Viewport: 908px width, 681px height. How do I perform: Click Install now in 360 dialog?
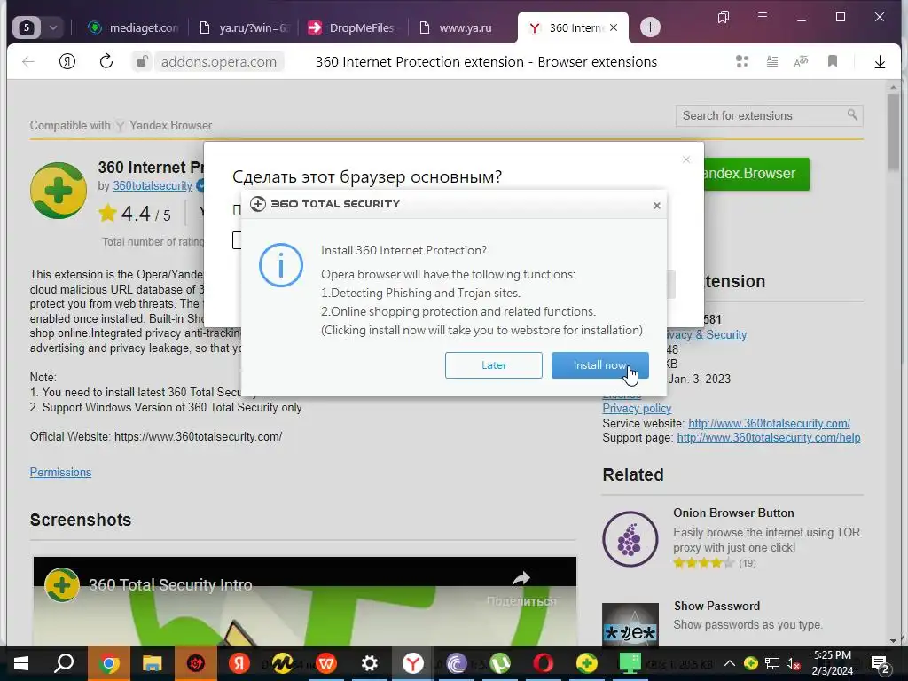coord(599,365)
